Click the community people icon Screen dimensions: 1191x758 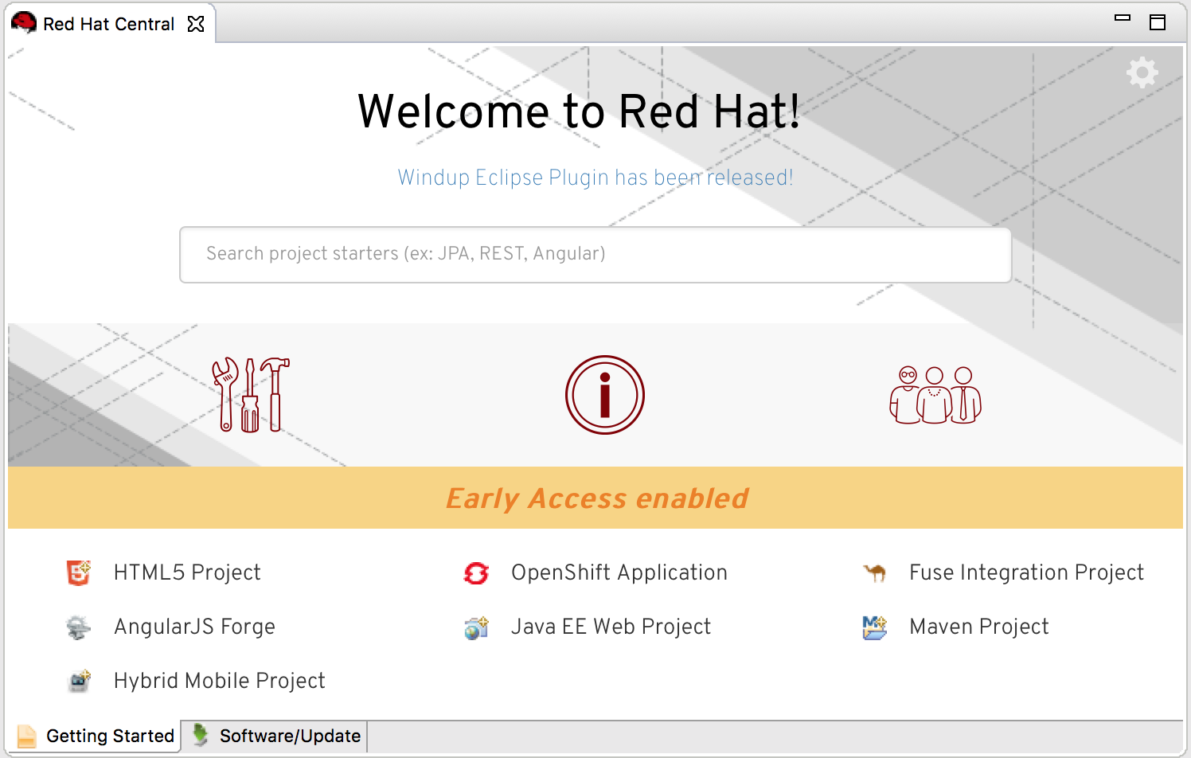935,395
